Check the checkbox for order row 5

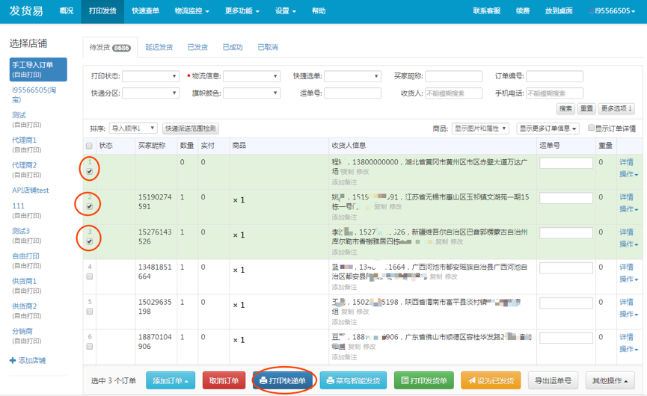point(90,312)
